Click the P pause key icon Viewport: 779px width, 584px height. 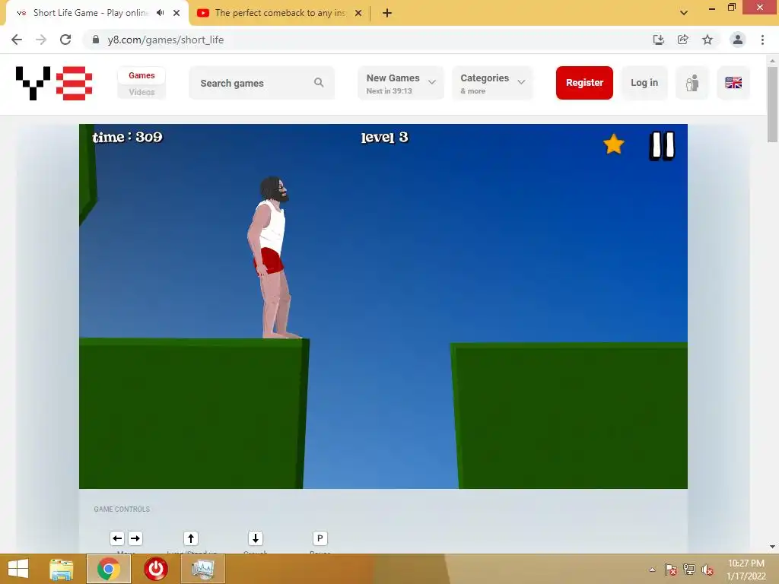(320, 538)
